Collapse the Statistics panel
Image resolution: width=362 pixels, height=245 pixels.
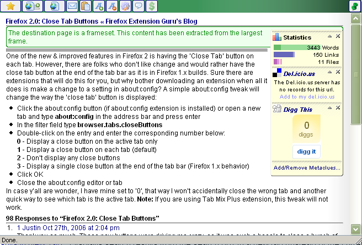point(330,36)
